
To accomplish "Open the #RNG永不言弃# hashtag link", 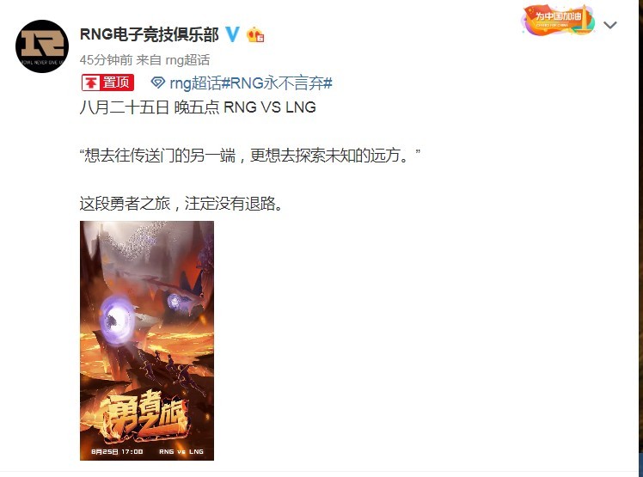I will (277, 83).
